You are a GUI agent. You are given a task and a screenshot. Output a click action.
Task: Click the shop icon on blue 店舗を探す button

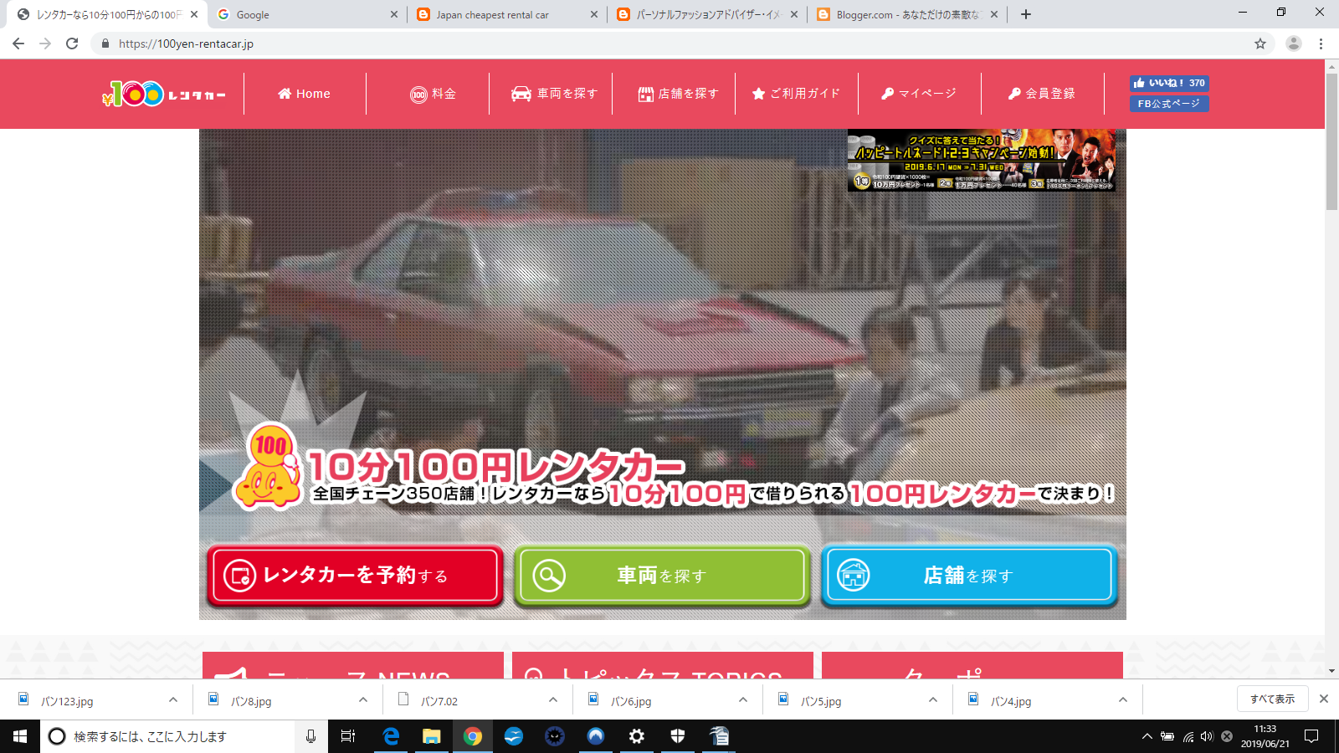pyautogui.click(x=854, y=575)
